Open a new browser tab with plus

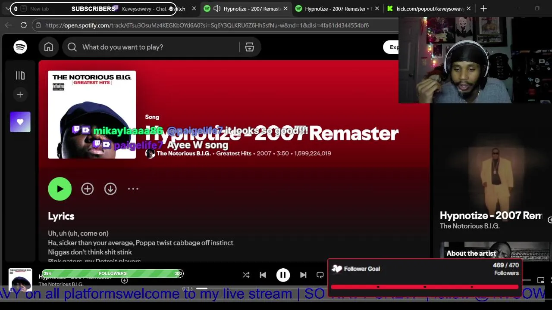coord(483,9)
